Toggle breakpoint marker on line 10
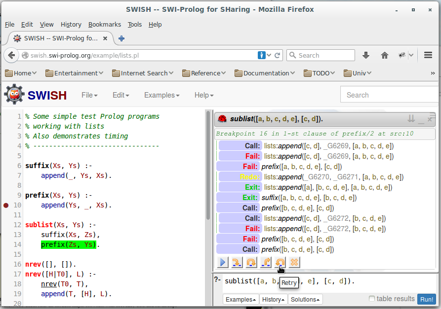The height and width of the screenshot is (309, 441). (x=6, y=205)
